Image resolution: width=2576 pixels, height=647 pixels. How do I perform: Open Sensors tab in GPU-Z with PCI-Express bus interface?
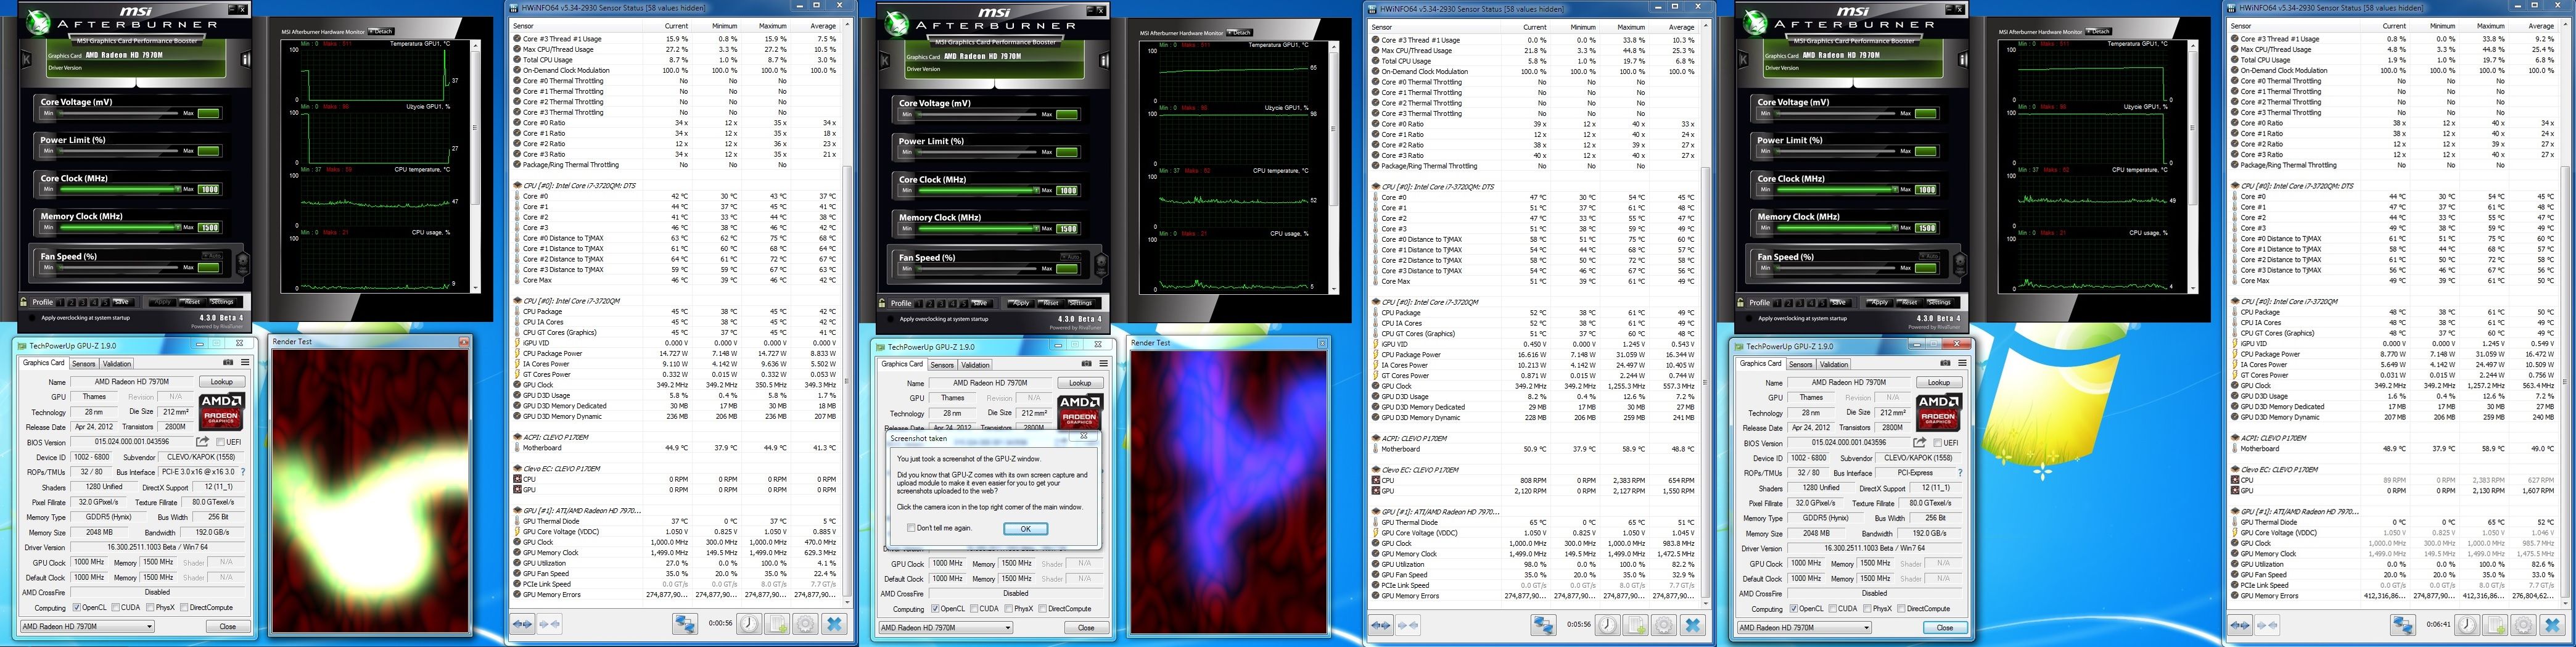(x=1800, y=365)
